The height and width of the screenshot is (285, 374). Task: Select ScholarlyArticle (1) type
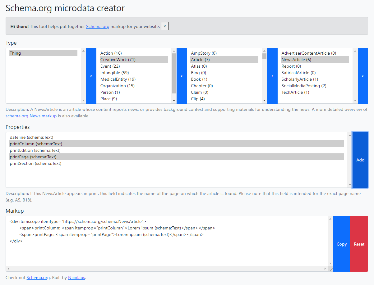[x=315, y=79]
